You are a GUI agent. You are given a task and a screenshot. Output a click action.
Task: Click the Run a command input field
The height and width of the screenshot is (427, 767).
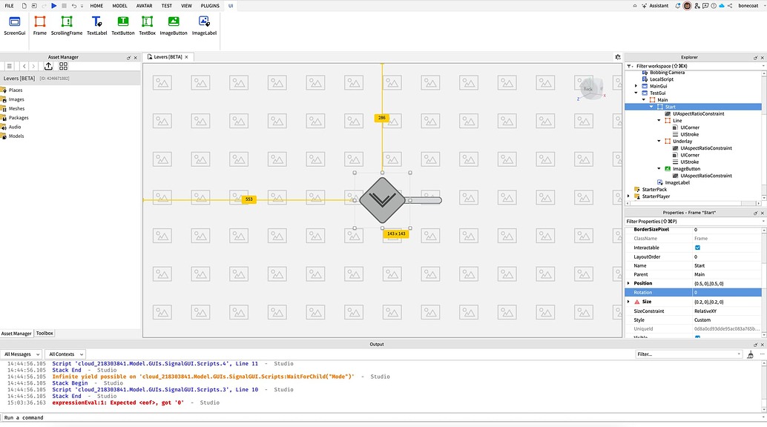pyautogui.click(x=74, y=417)
